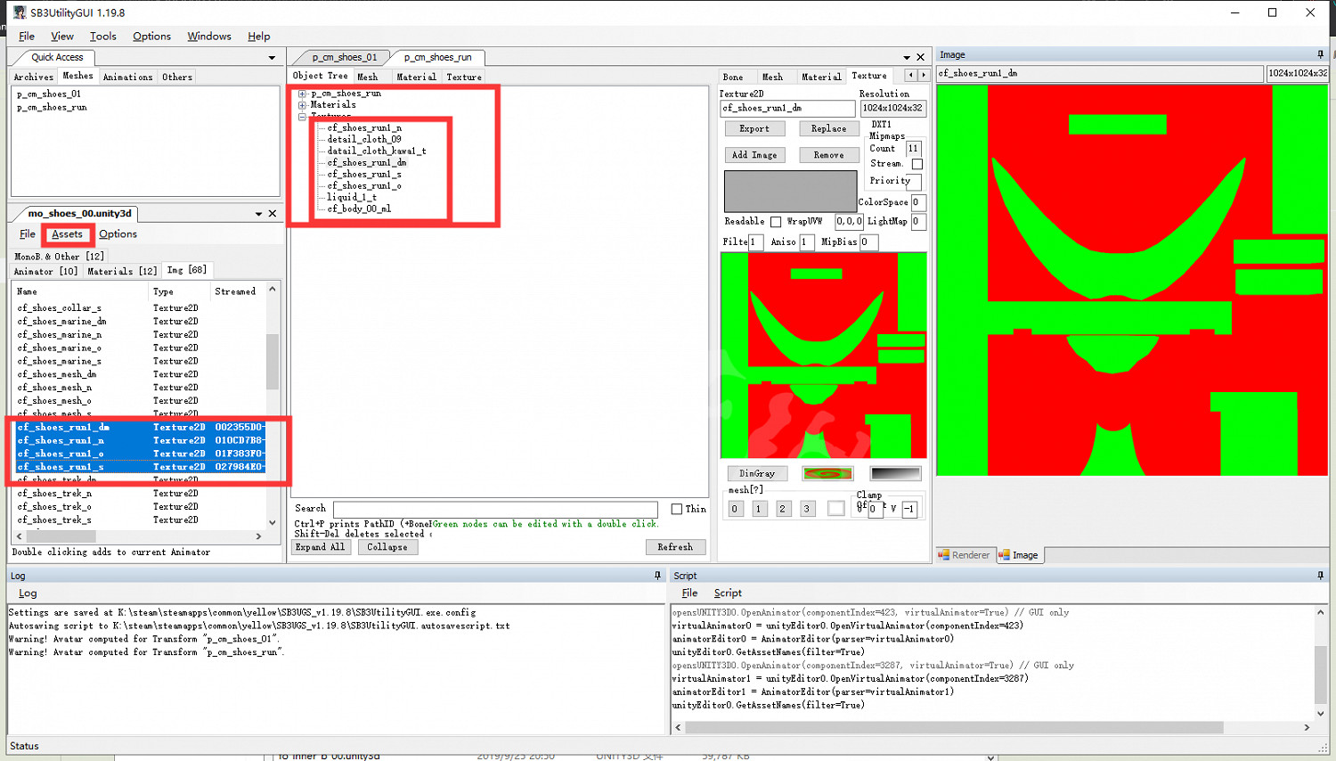Screen dimensions: 1336x761
Task: Click the black-to-white gradient swatch button
Action: coord(895,473)
